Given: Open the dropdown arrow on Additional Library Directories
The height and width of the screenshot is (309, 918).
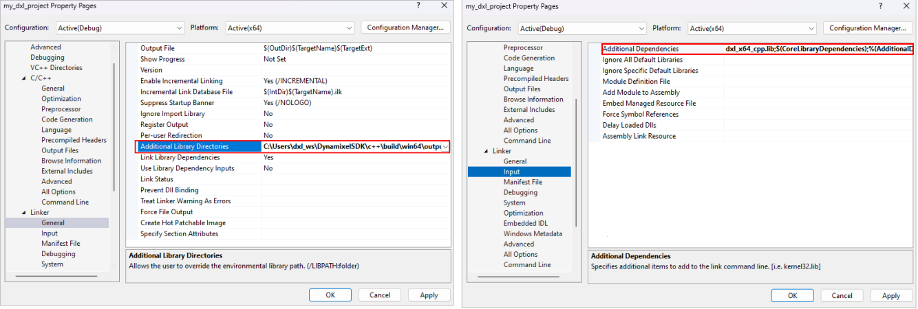Looking at the screenshot, I should (x=445, y=147).
